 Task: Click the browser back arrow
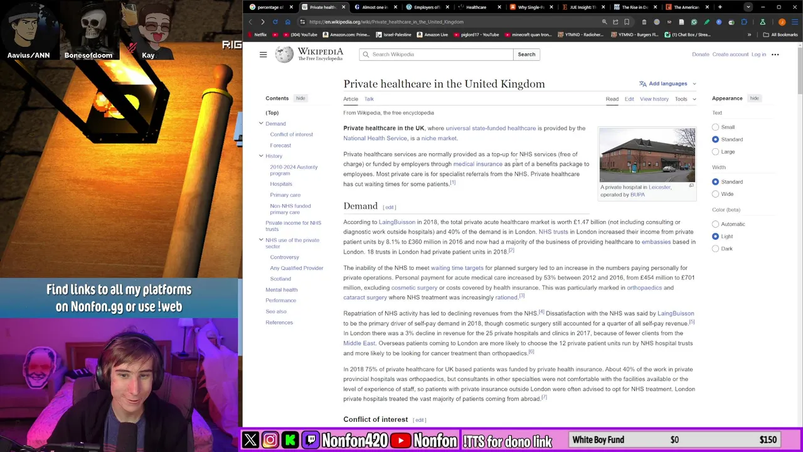click(250, 22)
